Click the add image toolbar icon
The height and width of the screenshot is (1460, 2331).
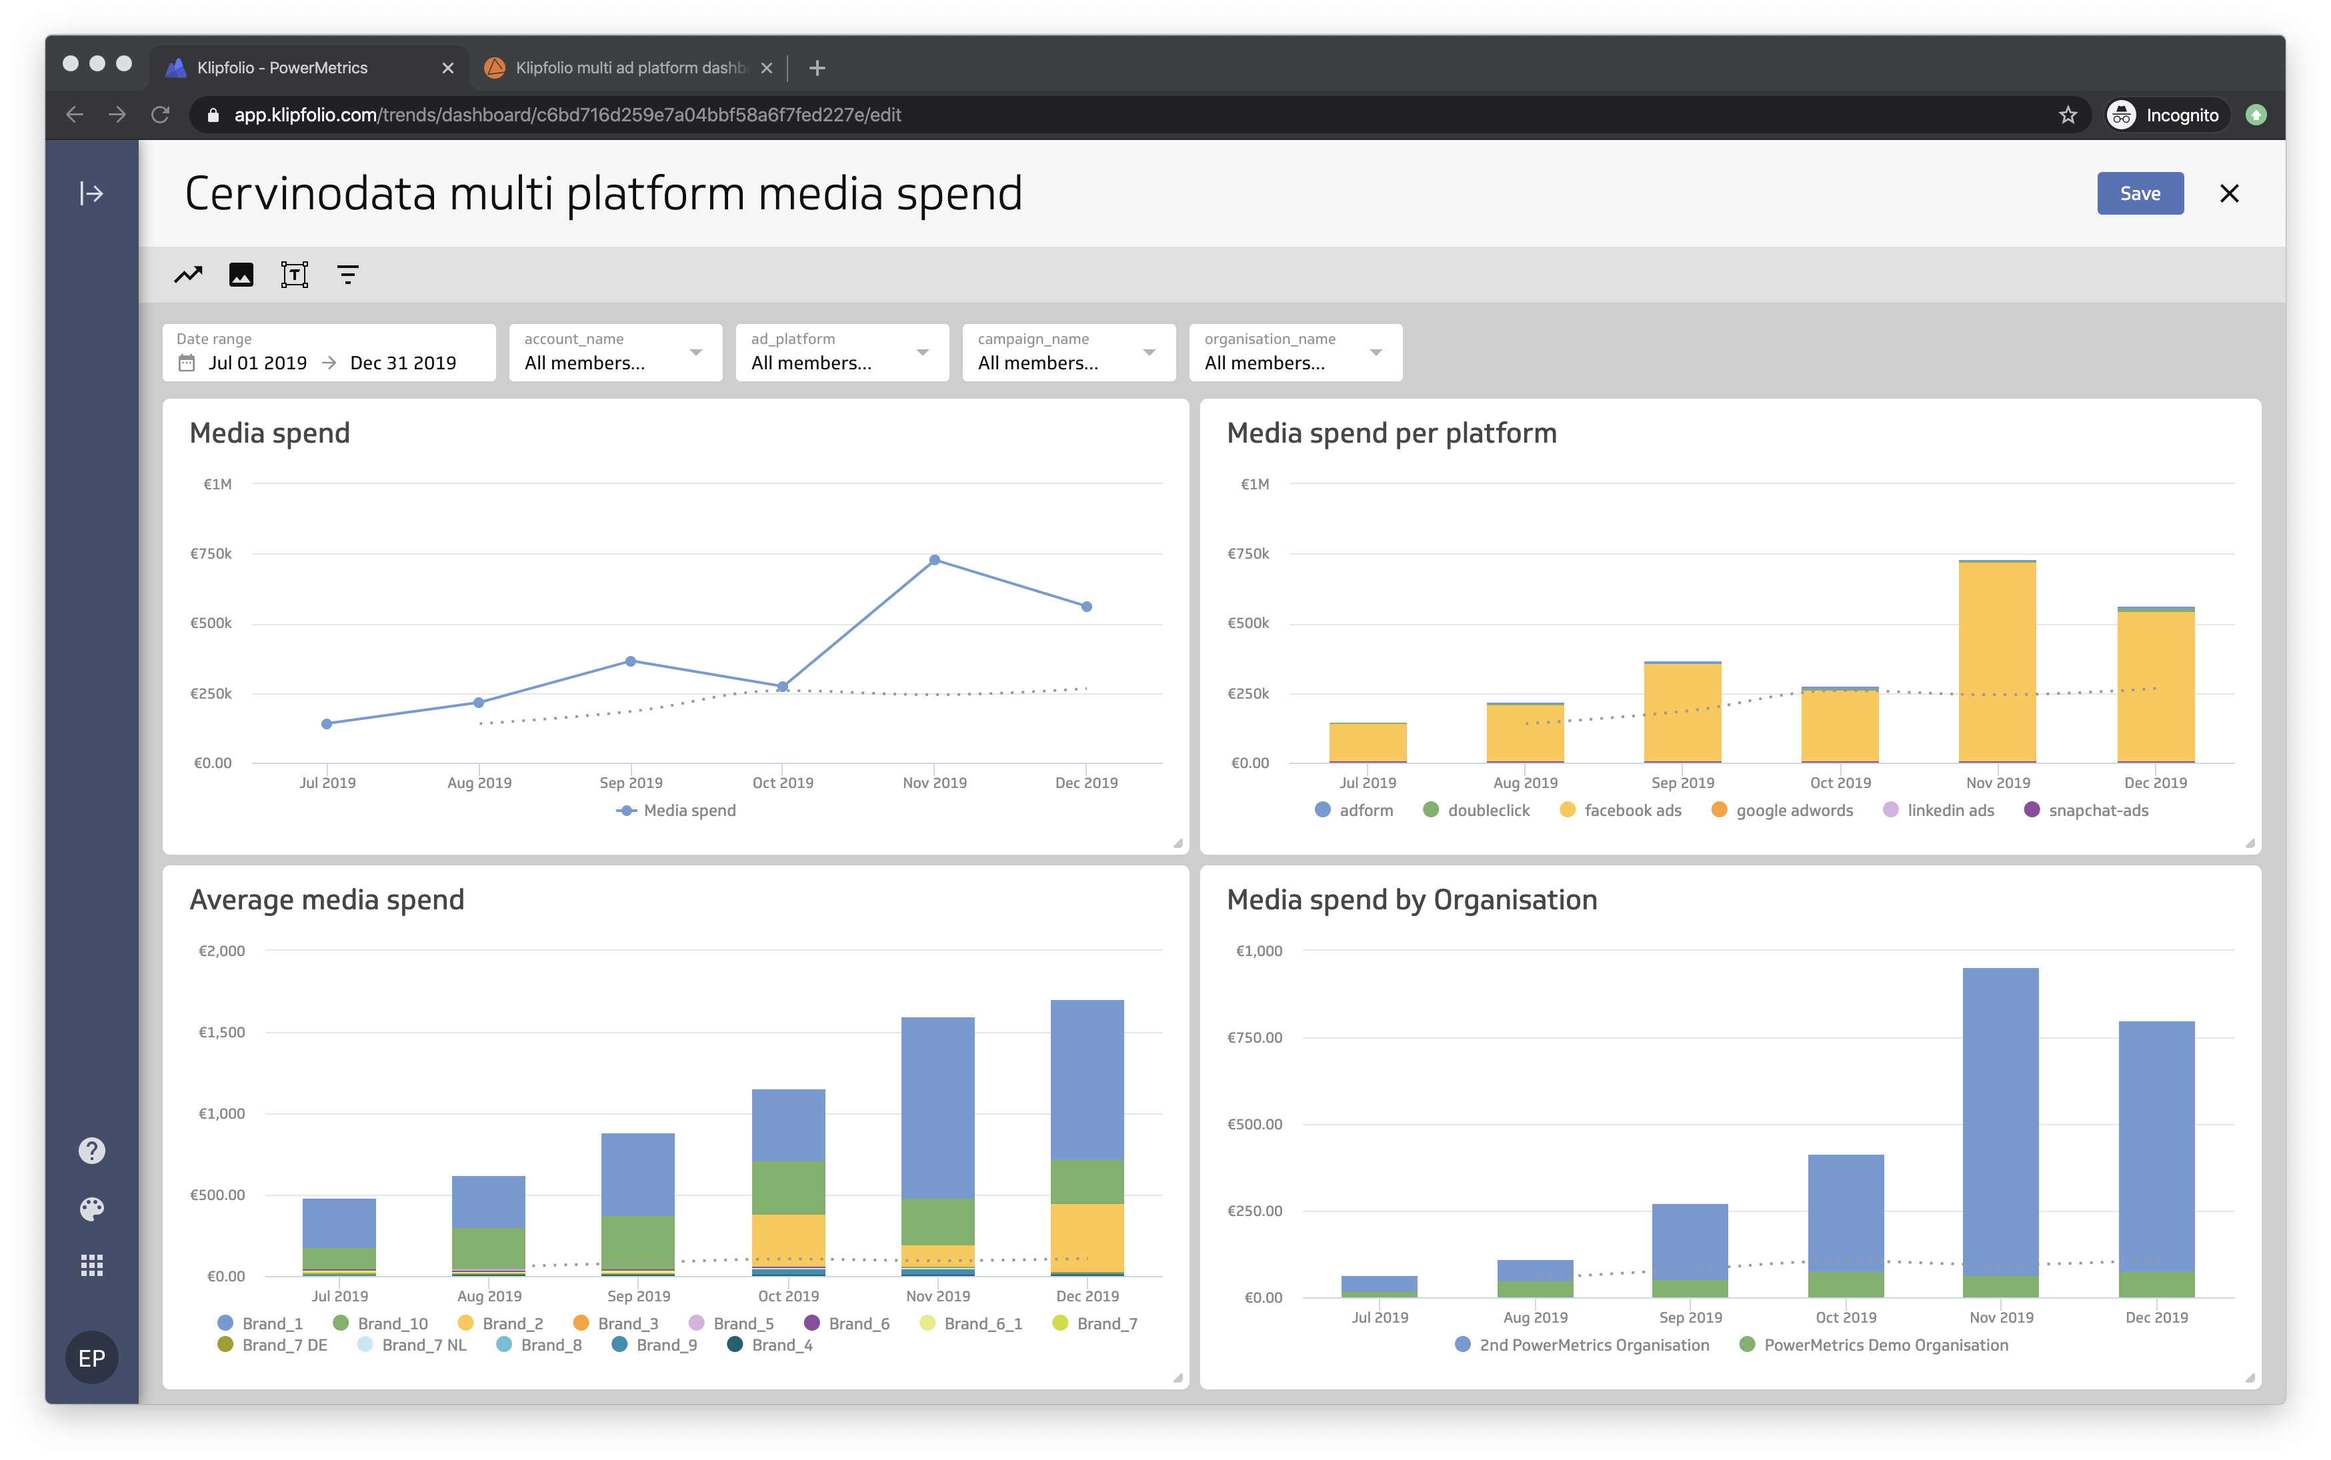coord(241,275)
